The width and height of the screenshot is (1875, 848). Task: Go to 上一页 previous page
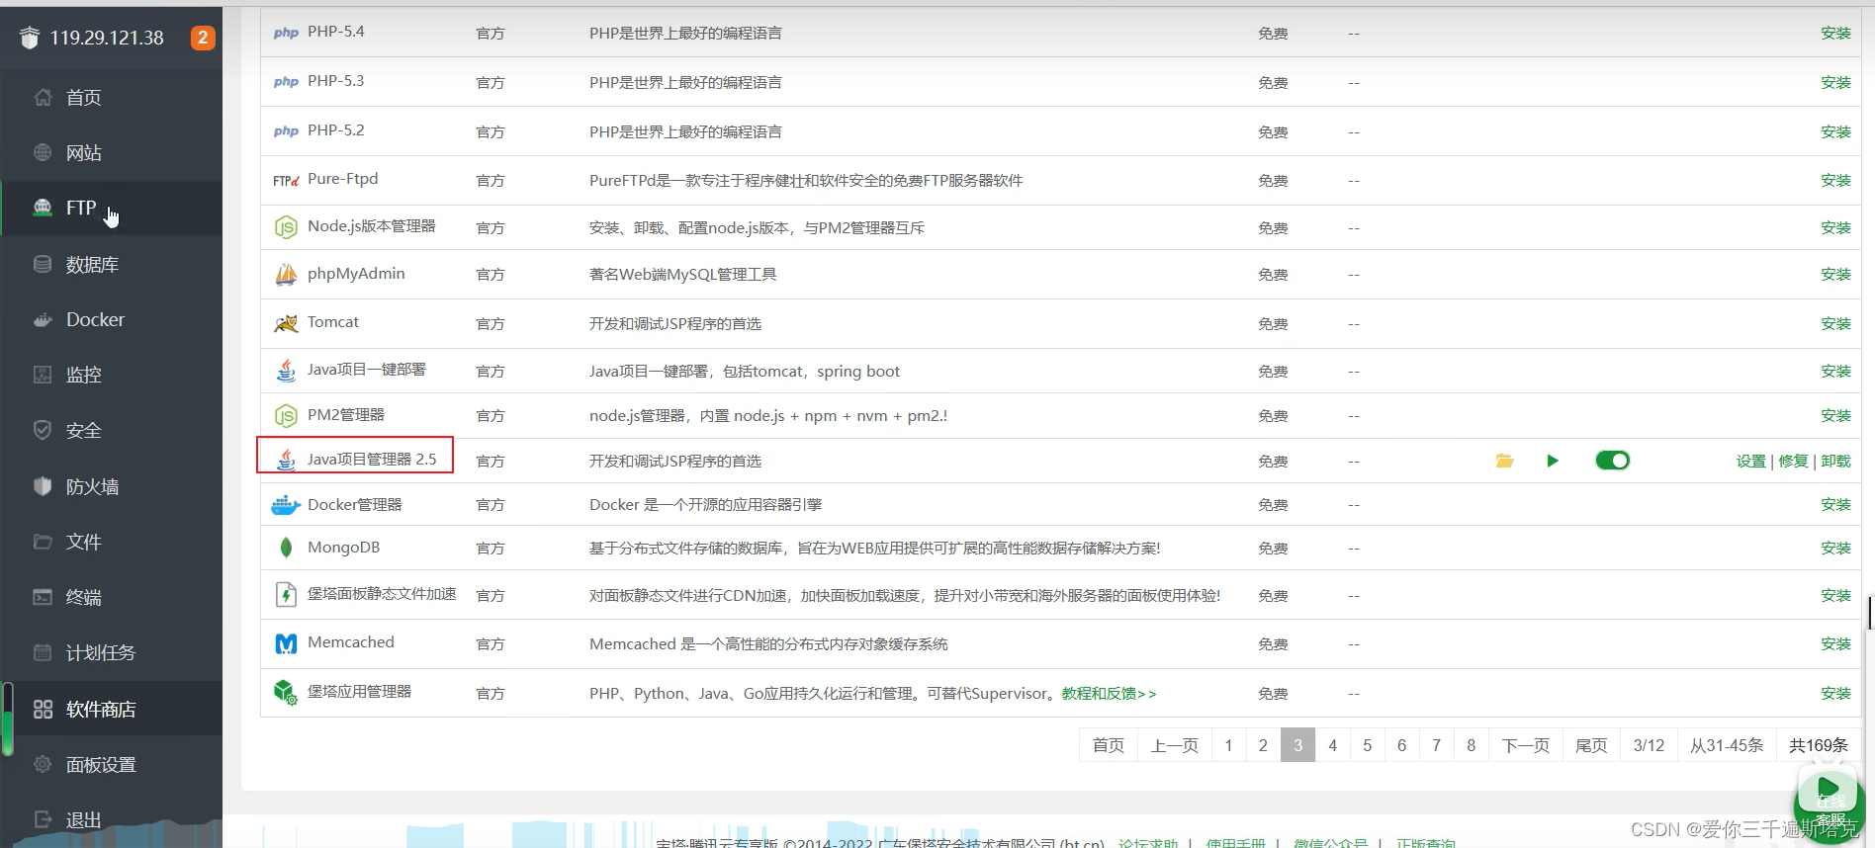pyautogui.click(x=1174, y=745)
